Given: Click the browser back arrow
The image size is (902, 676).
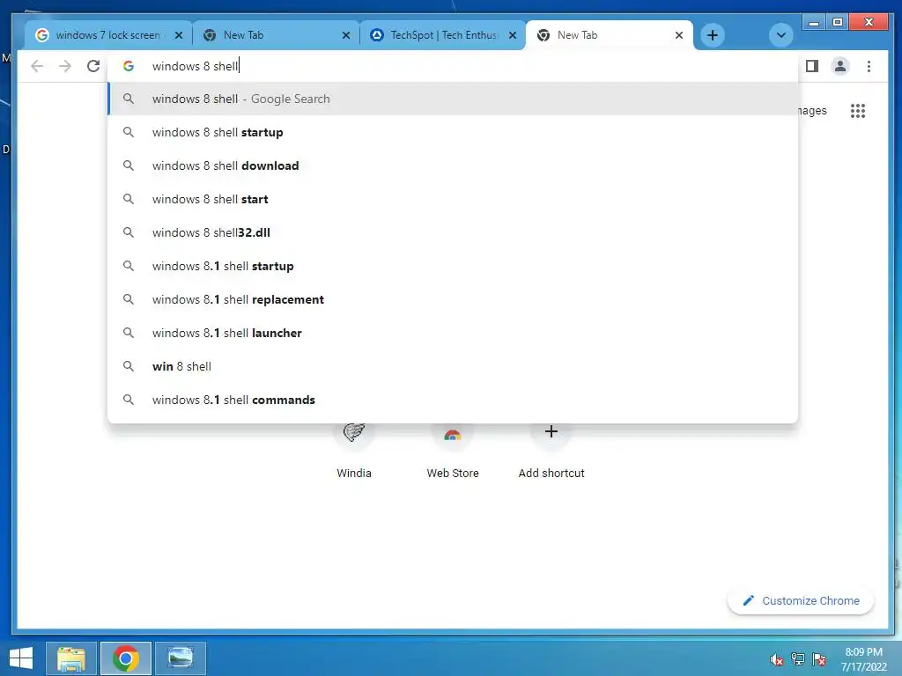Looking at the screenshot, I should [x=37, y=66].
